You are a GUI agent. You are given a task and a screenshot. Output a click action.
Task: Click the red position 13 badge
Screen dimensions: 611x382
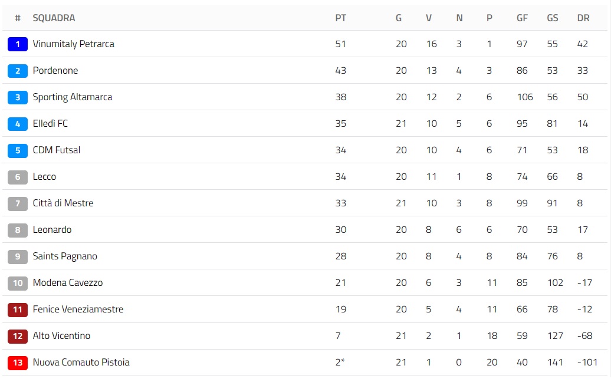(18, 363)
